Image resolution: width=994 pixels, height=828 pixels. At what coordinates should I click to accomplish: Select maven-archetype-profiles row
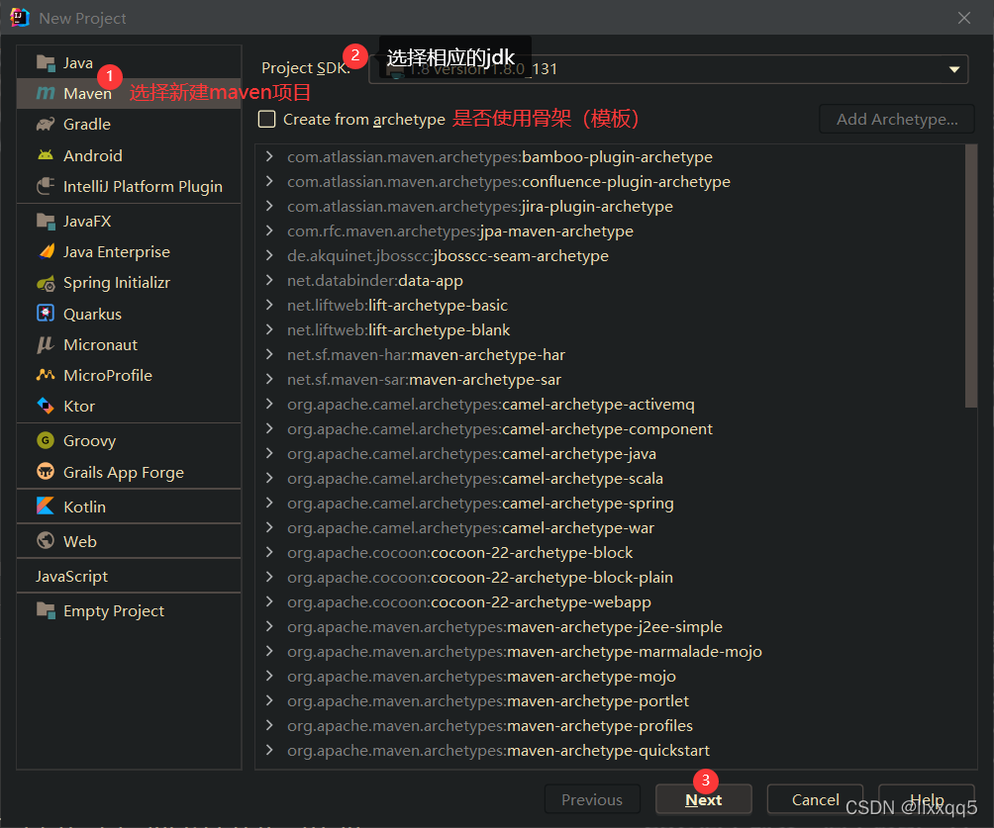click(610, 725)
